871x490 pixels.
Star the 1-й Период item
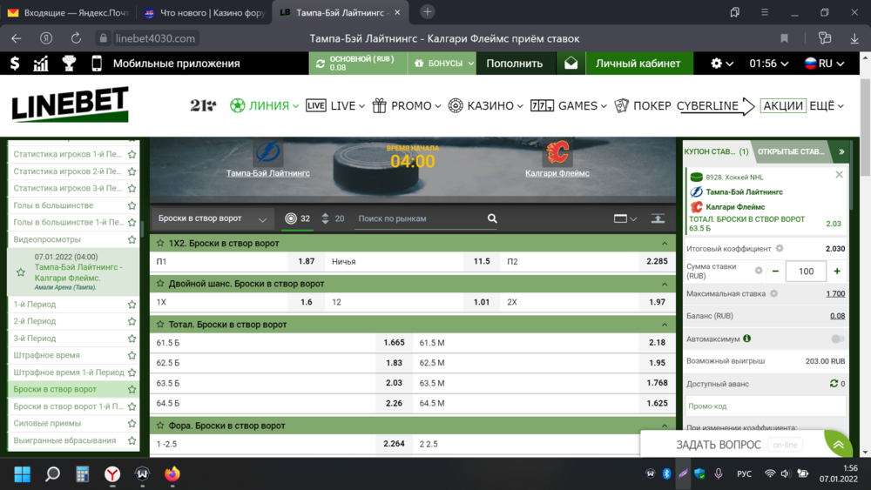[x=132, y=304]
